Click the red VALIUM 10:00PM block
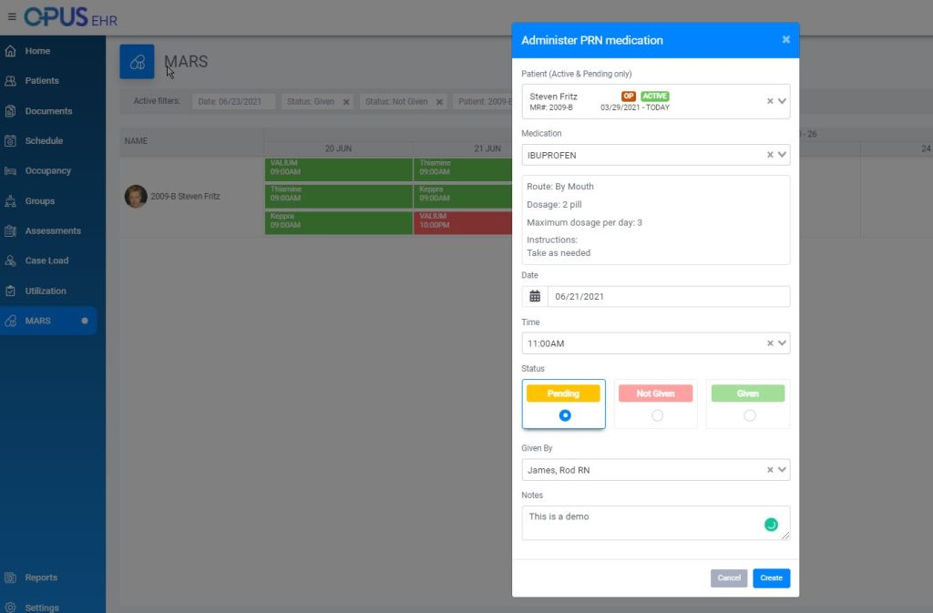The height and width of the screenshot is (613, 933). pos(463,223)
